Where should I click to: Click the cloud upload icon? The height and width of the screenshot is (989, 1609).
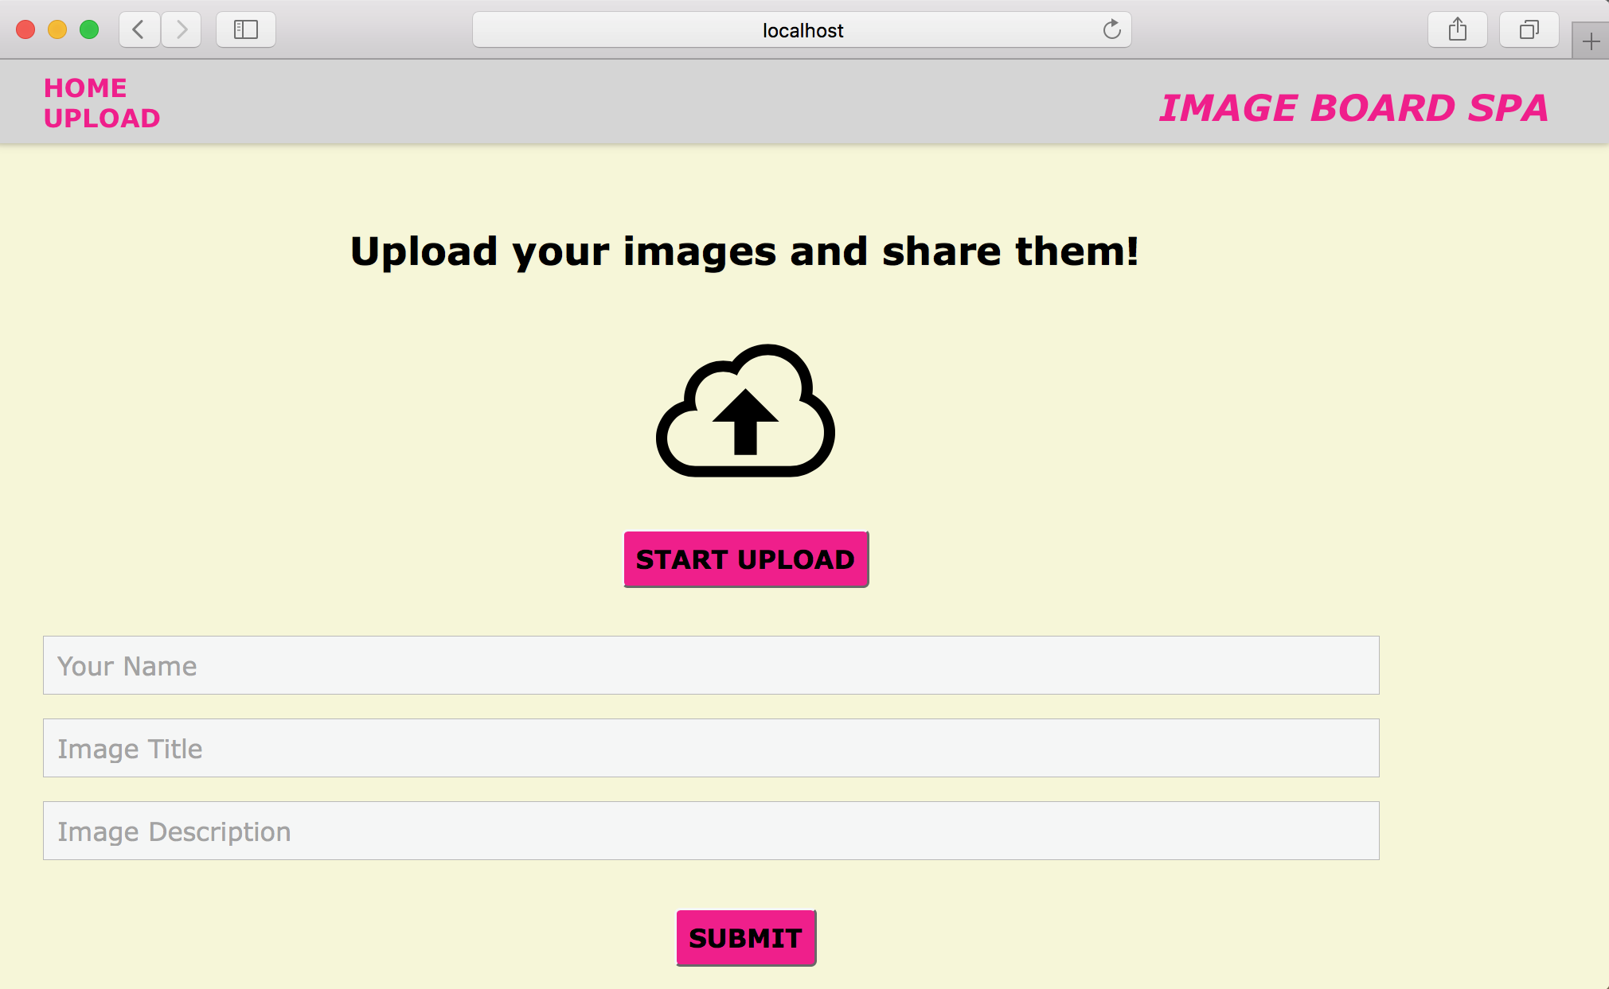point(745,411)
